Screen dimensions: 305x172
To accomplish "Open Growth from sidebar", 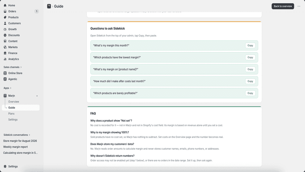I will click(13, 29).
